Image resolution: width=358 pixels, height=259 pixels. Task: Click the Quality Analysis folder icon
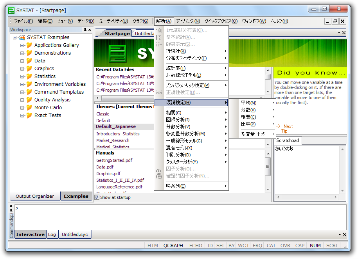click(29, 100)
